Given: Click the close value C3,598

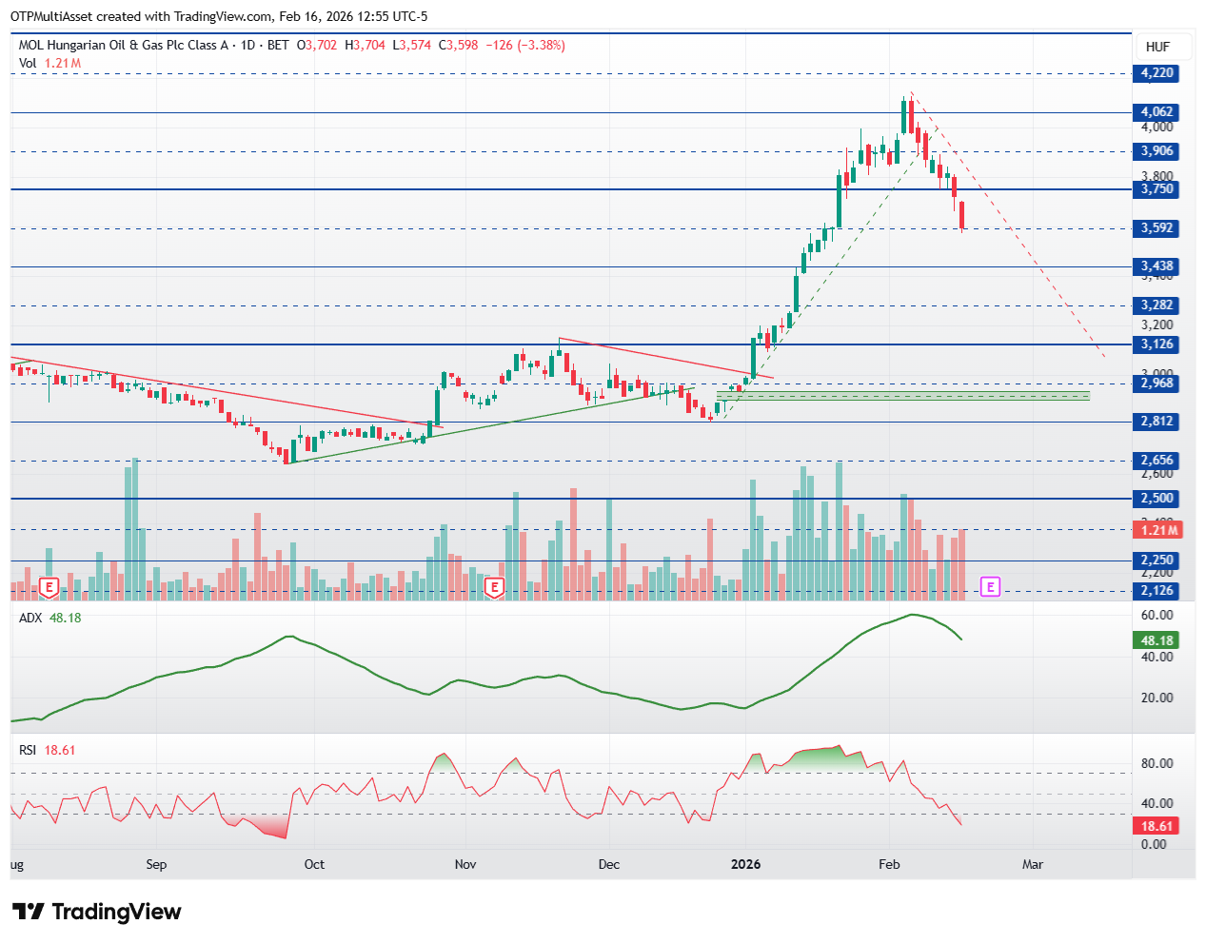Looking at the screenshot, I should pyautogui.click(x=458, y=45).
